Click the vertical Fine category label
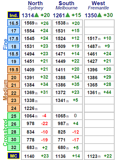 point(5,44)
